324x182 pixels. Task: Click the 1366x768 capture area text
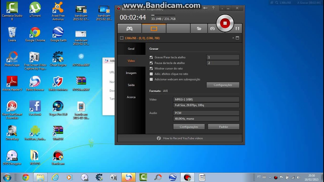pos(142,38)
